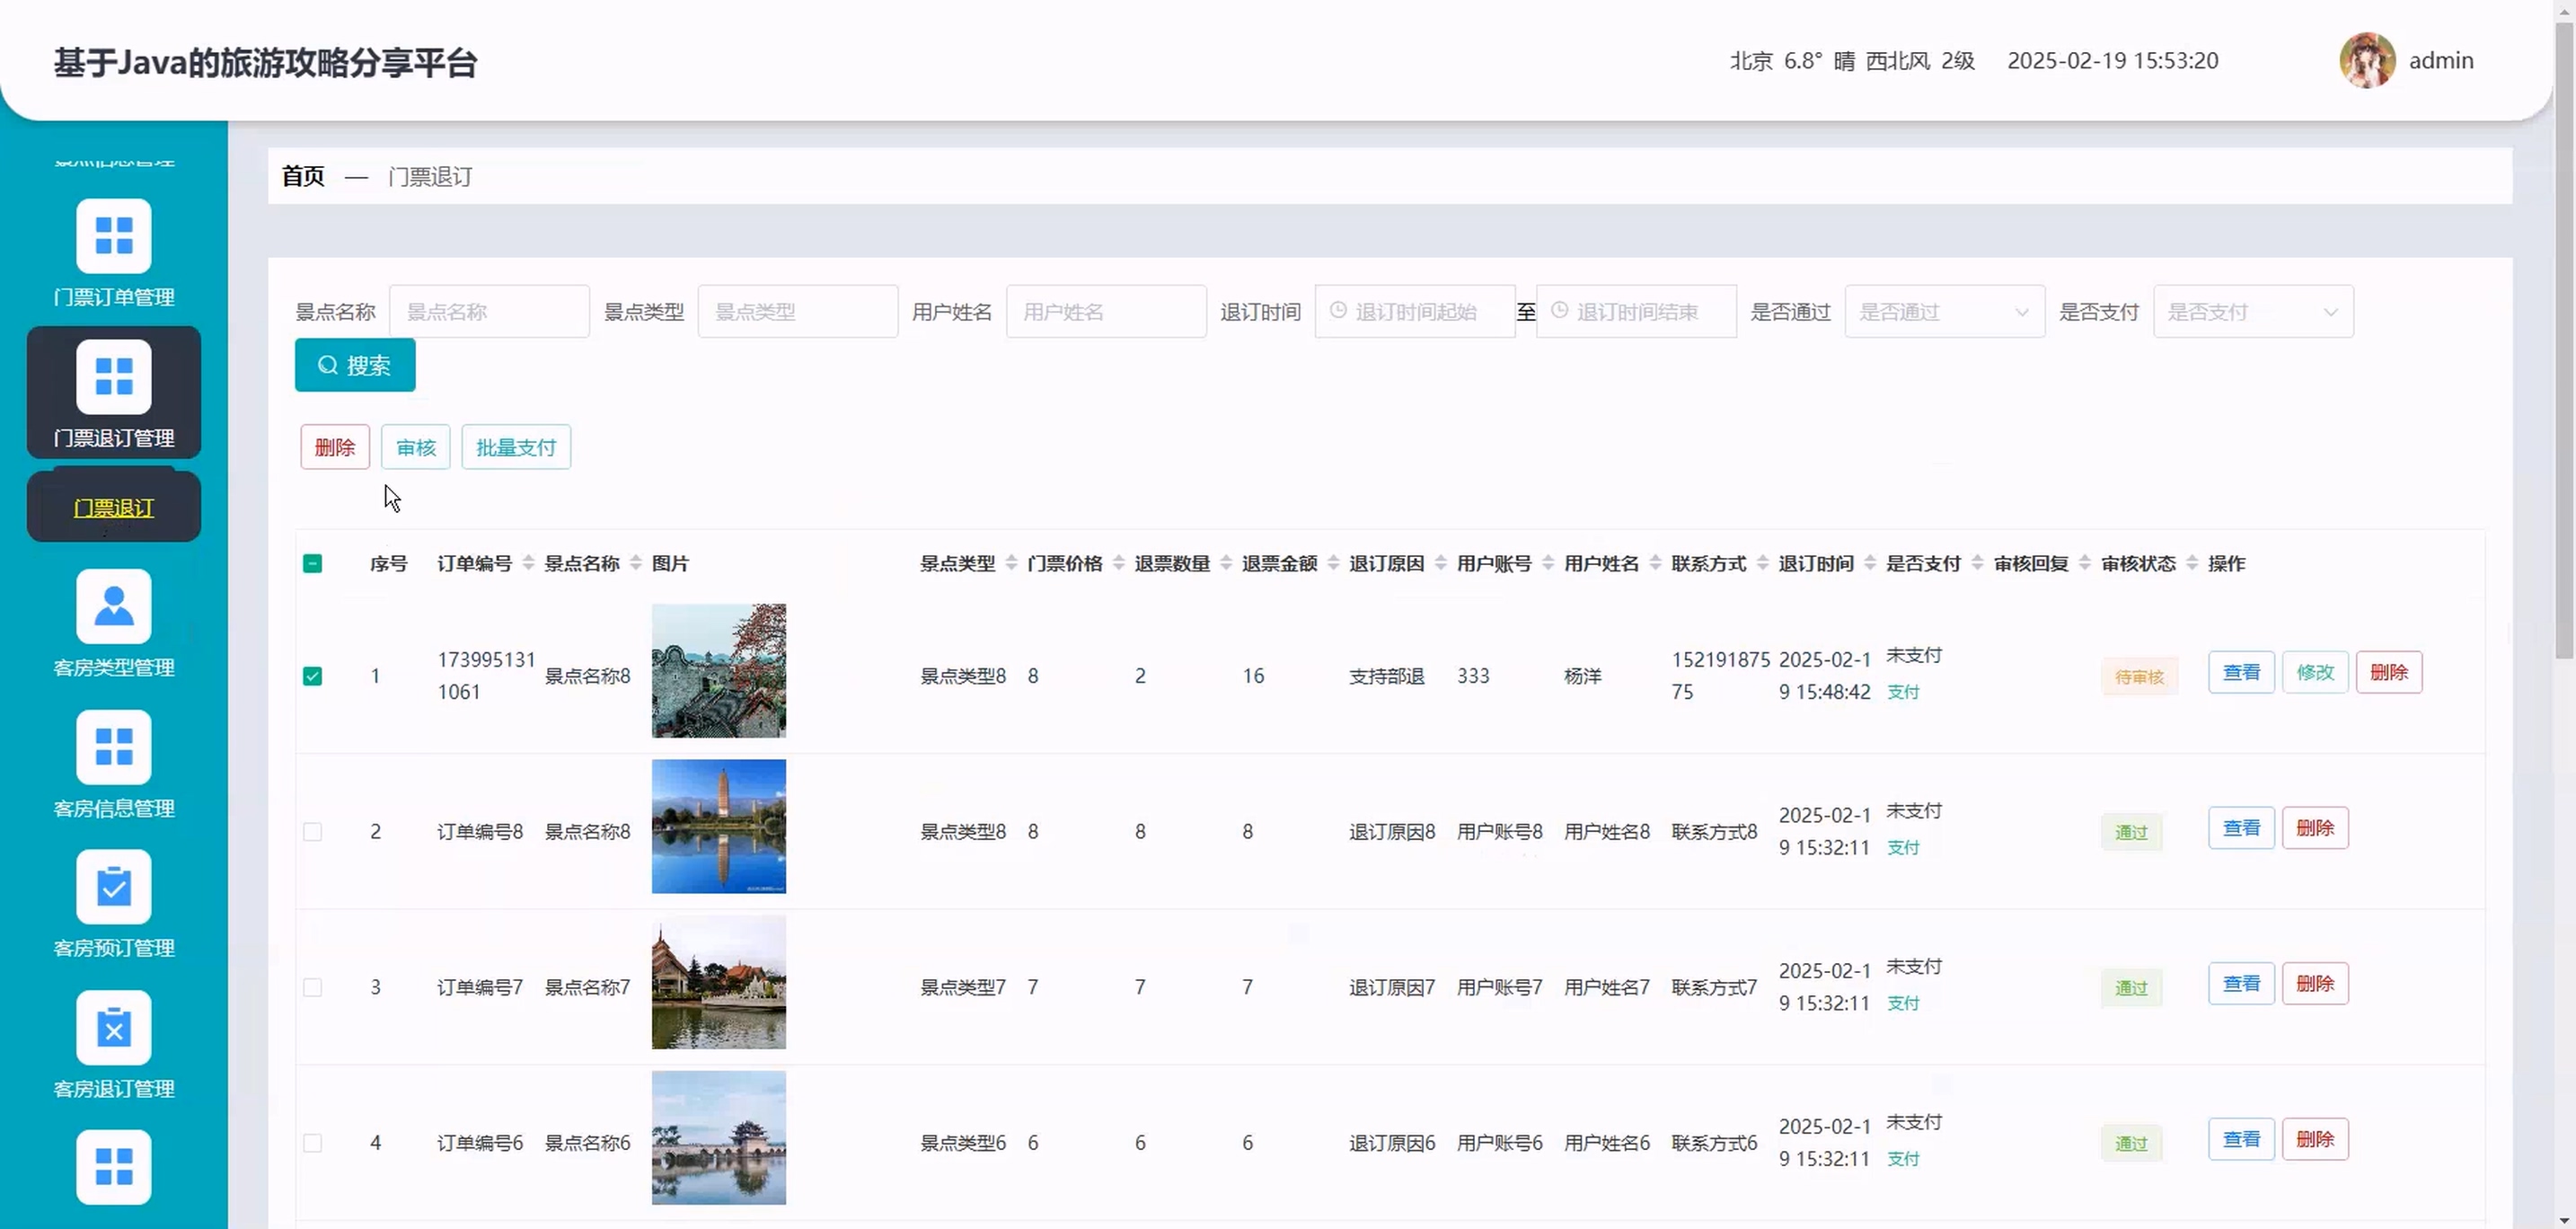Expand the 是否支付 dropdown
Viewport: 2576px width, 1229px height.
(x=2252, y=312)
